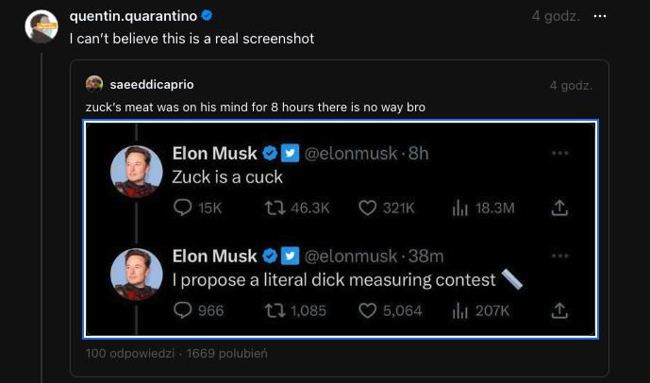Open quentin.quarantino's profile avatar
650x383 pixels.
(40, 27)
